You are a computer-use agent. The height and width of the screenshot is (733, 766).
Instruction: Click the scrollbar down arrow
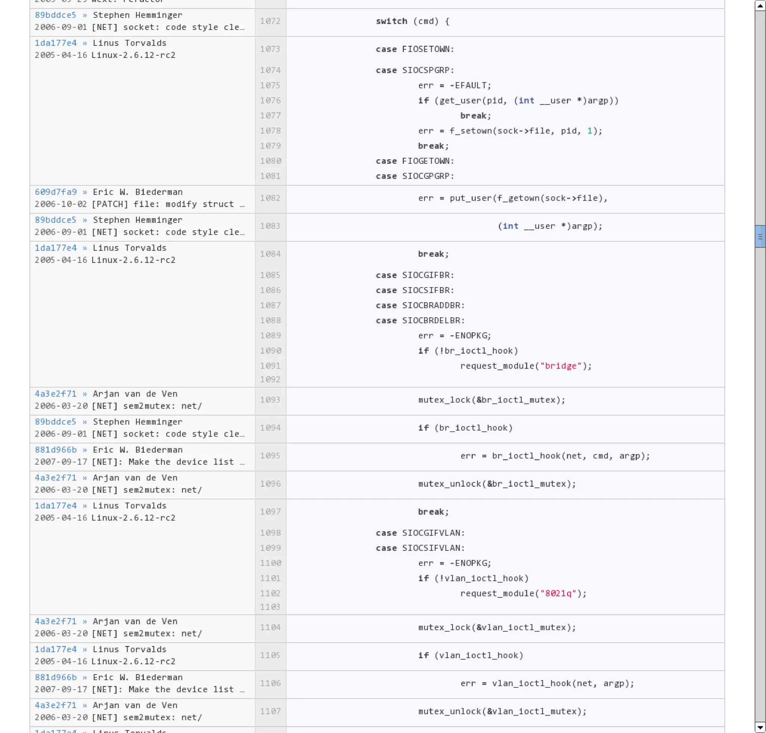(760, 727)
